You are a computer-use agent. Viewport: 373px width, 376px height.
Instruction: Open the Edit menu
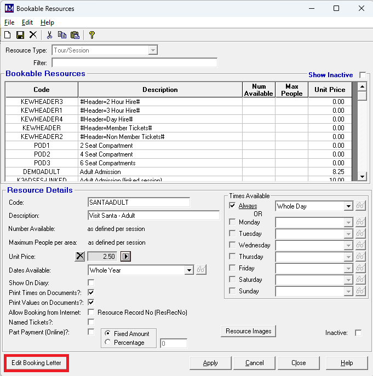[x=27, y=22]
